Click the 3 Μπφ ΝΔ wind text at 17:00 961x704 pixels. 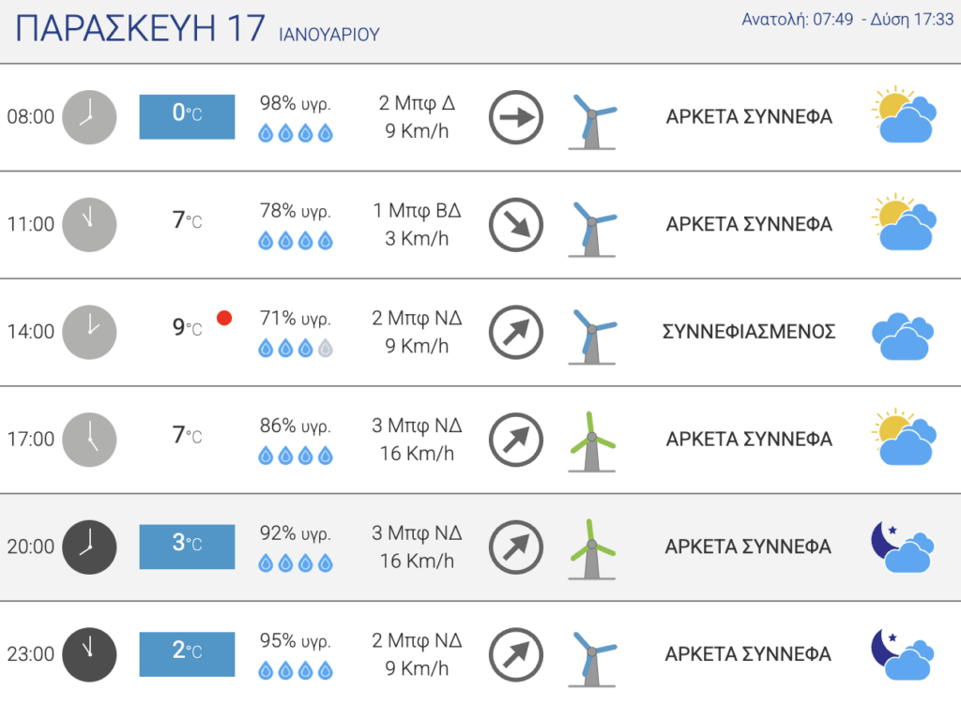pyautogui.click(x=417, y=425)
